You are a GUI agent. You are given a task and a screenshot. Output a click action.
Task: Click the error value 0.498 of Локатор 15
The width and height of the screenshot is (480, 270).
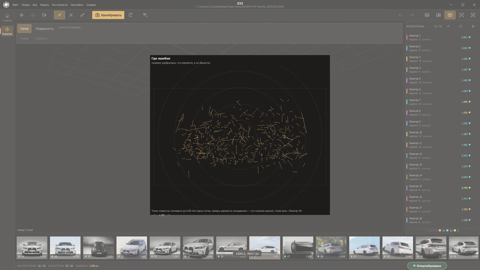tap(464, 188)
